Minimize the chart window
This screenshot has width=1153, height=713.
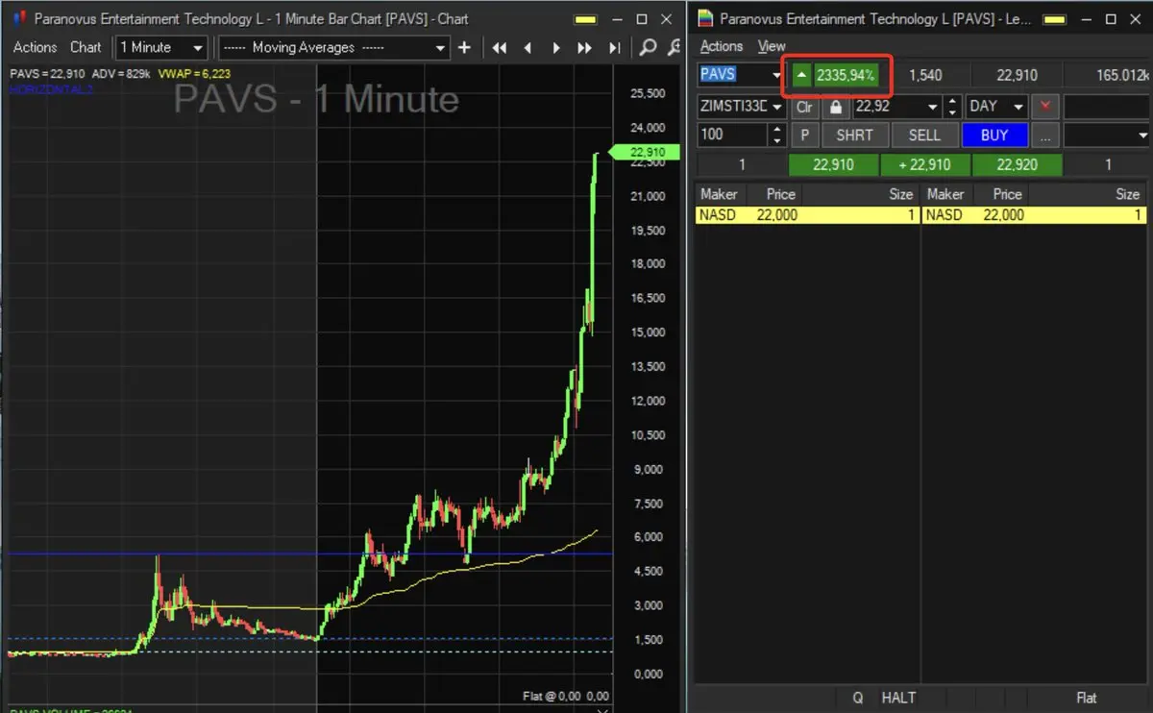point(615,18)
